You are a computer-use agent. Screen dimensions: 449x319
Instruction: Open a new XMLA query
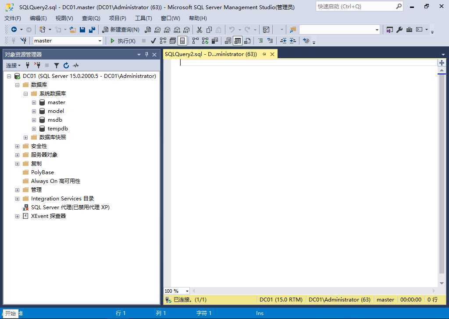pos(177,29)
